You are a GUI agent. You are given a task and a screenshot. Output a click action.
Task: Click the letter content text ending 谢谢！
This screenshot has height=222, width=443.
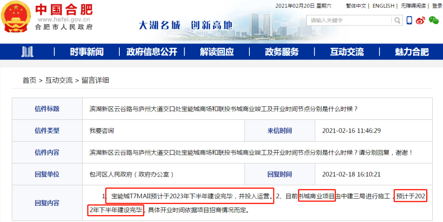251,152
